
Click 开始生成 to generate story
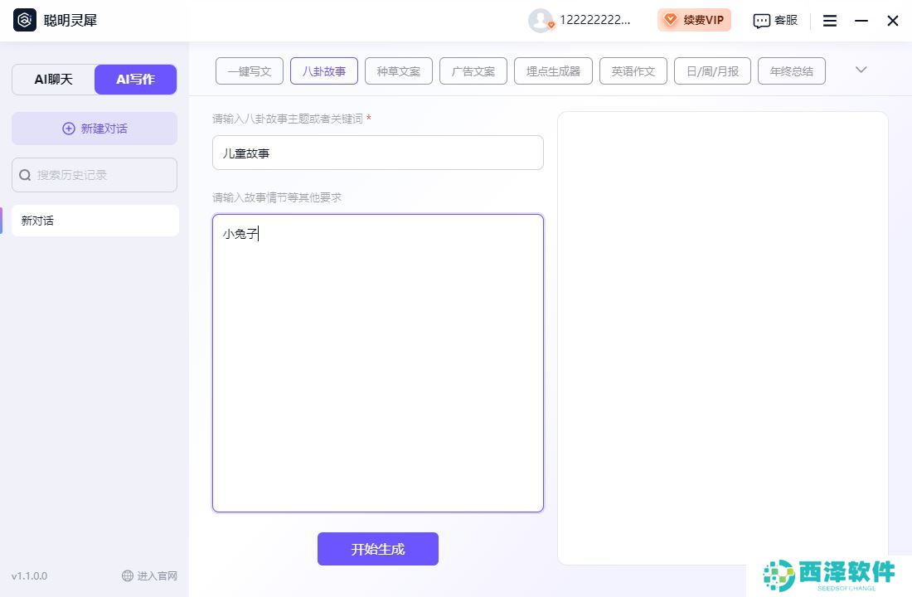click(x=378, y=549)
